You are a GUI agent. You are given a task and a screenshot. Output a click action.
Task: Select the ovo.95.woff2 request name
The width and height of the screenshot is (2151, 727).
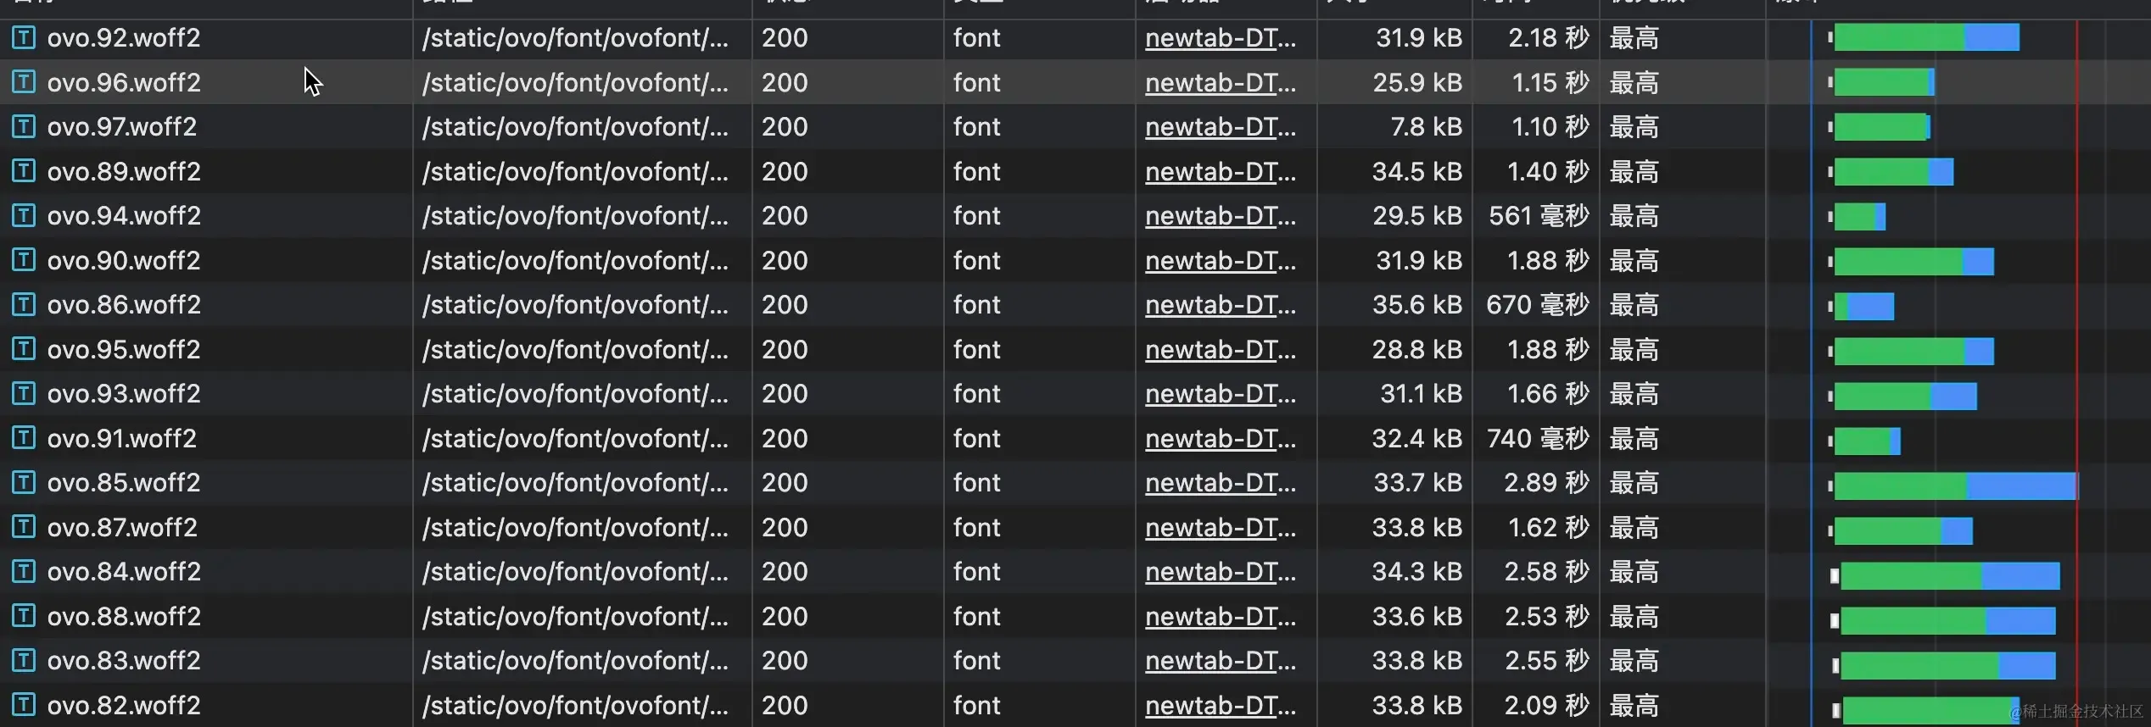pos(124,350)
